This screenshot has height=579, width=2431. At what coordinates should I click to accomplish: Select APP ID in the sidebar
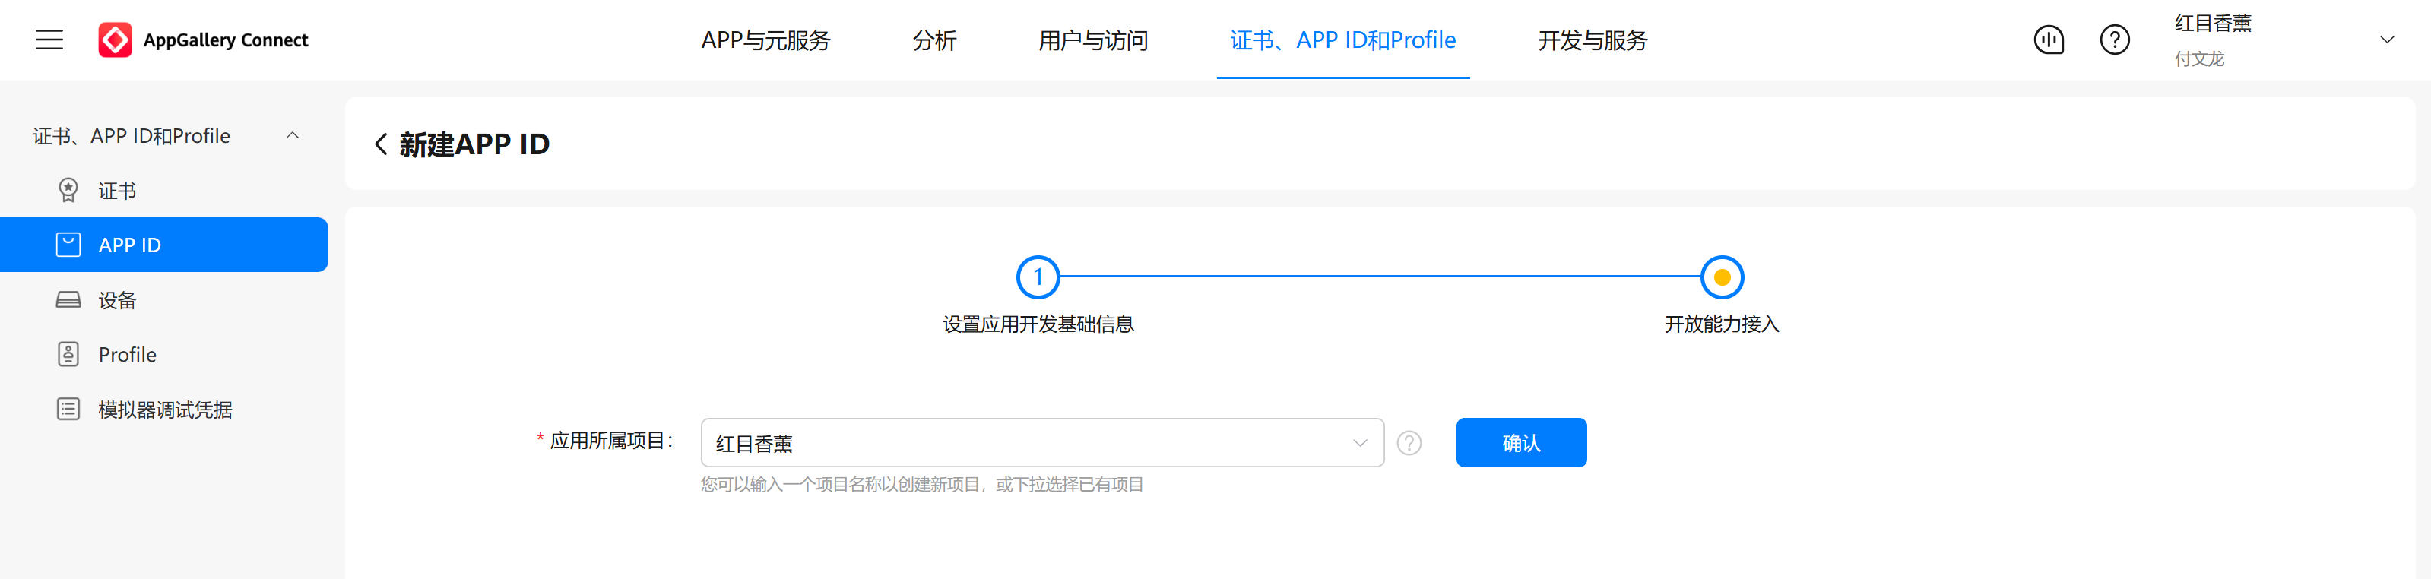[x=164, y=245]
